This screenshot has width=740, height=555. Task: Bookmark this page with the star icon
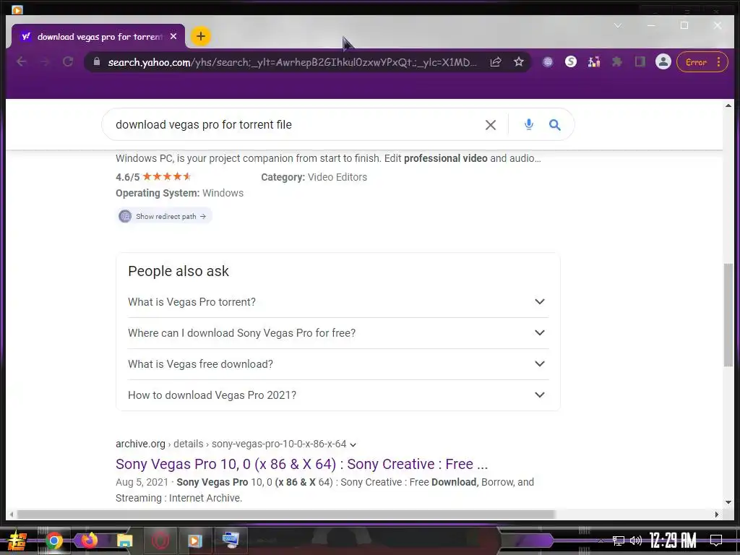[x=519, y=62]
